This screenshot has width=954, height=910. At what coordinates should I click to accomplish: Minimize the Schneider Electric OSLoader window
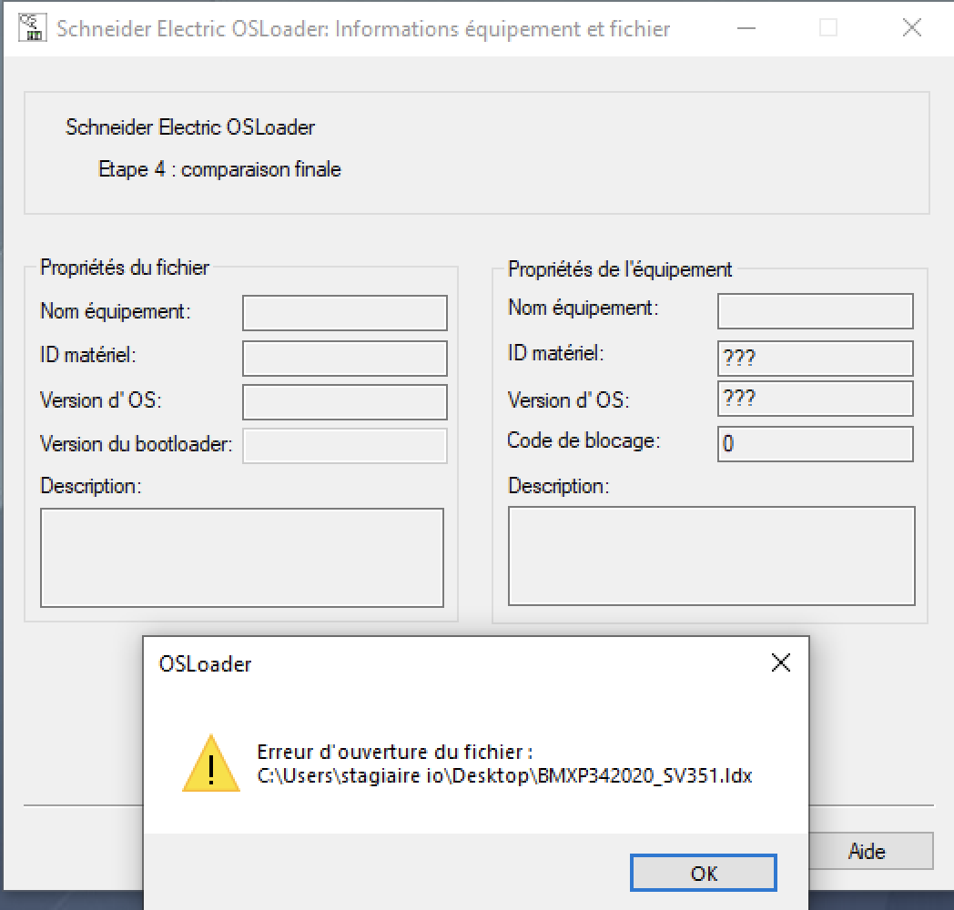pyautogui.click(x=746, y=28)
